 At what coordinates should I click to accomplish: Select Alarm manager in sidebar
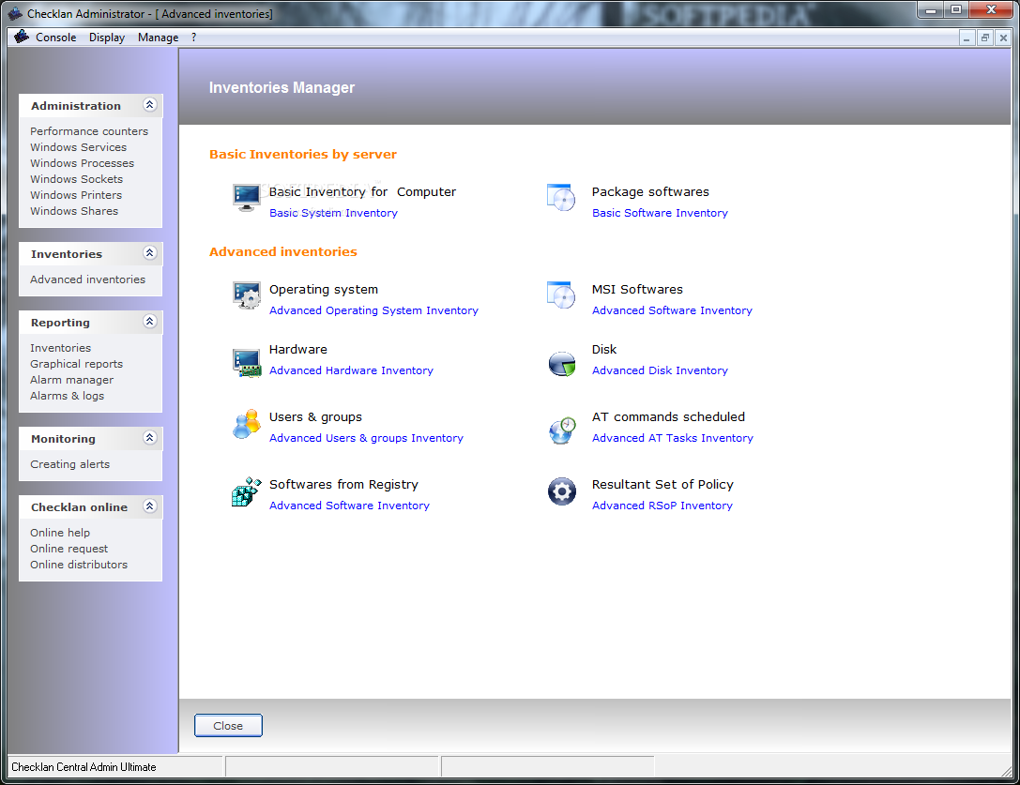[71, 380]
